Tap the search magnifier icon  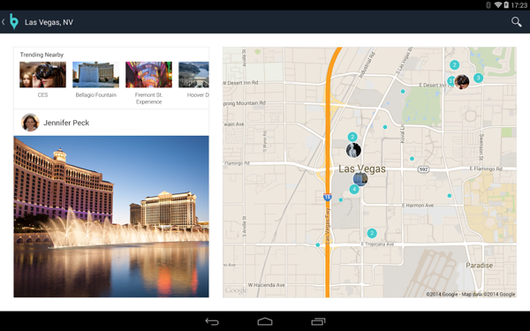point(516,22)
